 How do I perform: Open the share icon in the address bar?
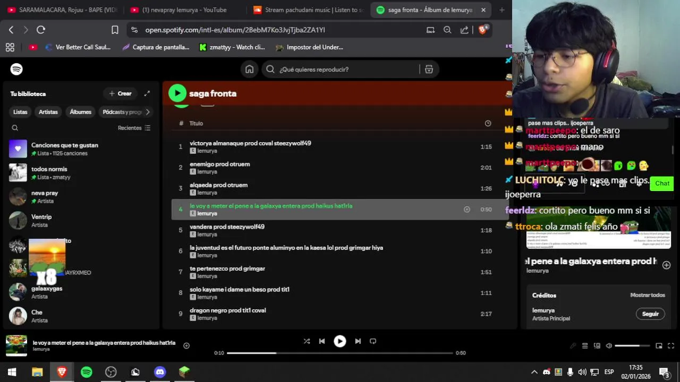coord(464,30)
